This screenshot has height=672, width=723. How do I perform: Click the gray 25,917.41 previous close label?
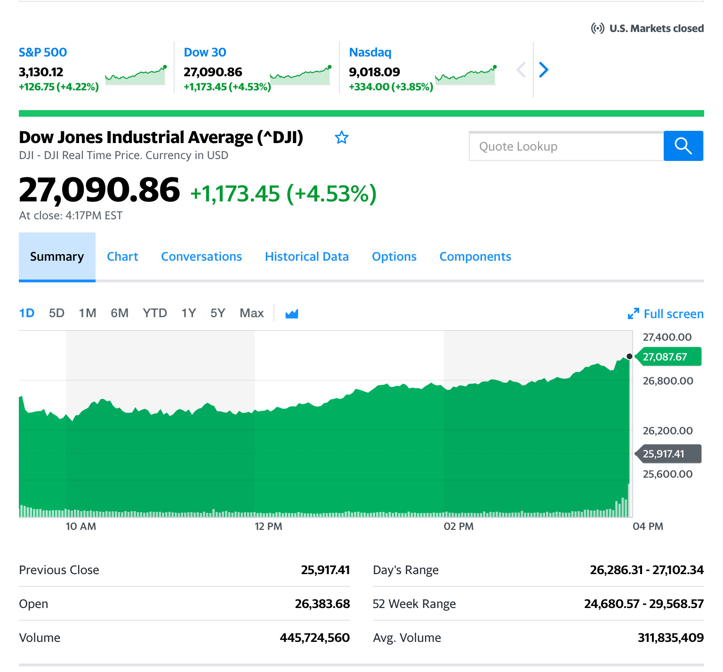[668, 454]
